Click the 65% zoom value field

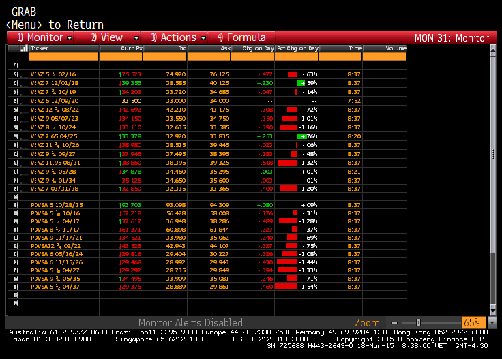point(474,323)
